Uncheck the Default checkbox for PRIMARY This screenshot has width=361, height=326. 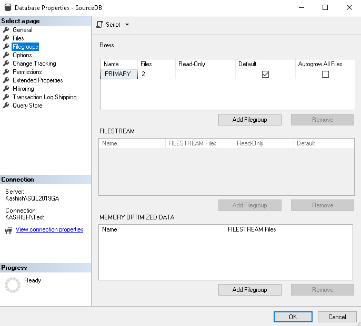pos(265,75)
